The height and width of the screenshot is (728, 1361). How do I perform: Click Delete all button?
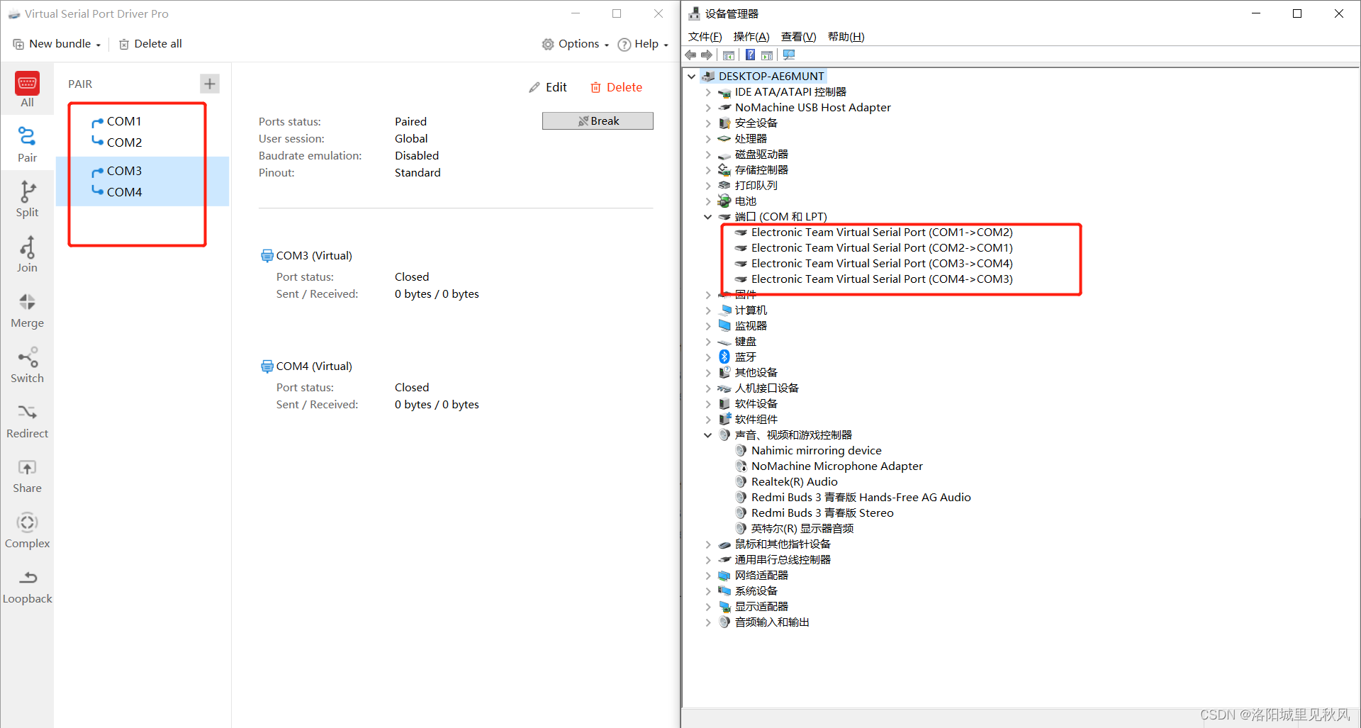point(150,44)
